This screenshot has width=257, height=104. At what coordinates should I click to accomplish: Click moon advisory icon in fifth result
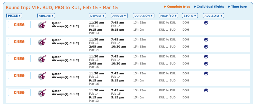pyautogui.click(x=206, y=90)
